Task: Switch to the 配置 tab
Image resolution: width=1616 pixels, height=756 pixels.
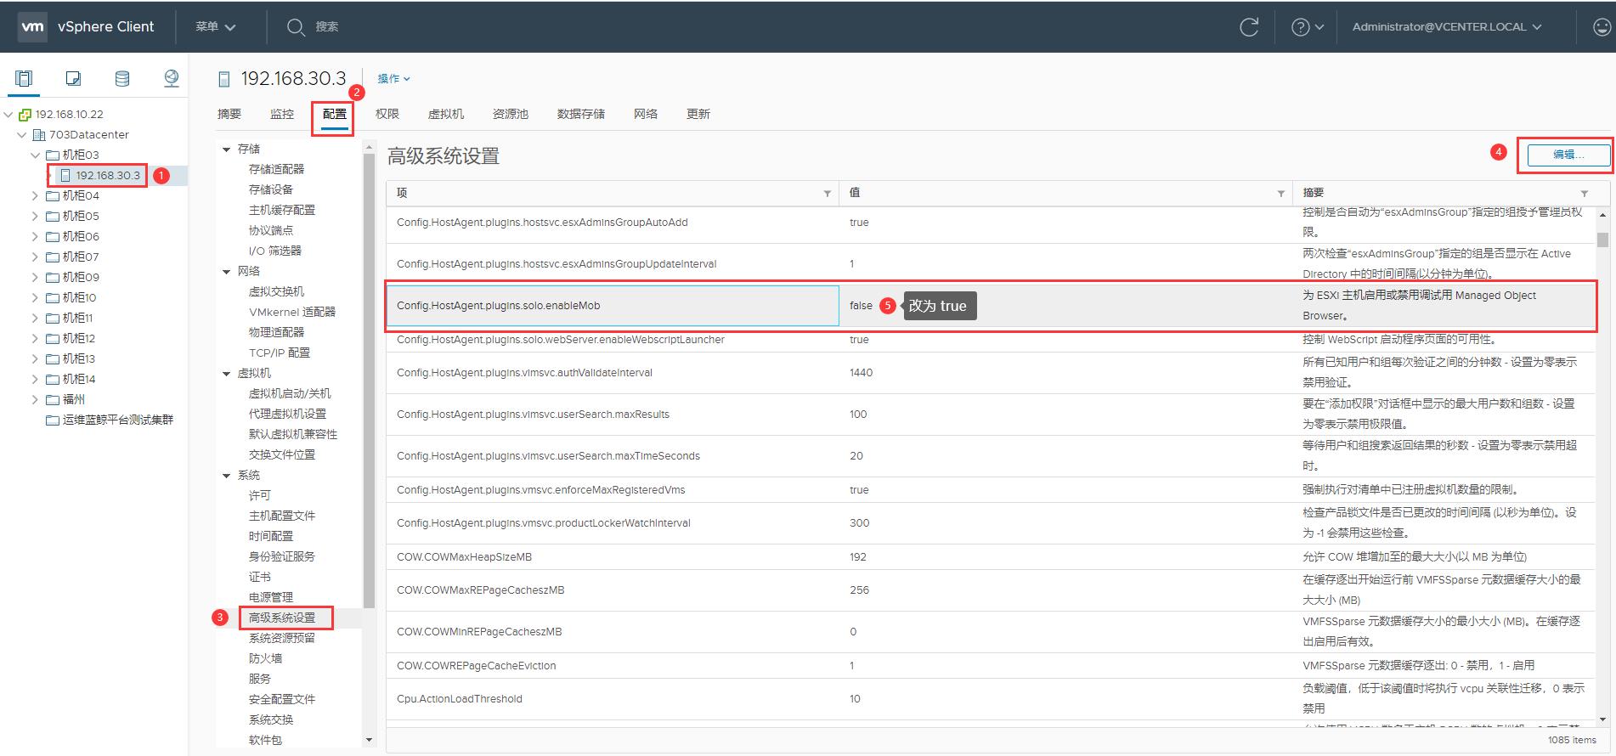Action: point(335,114)
